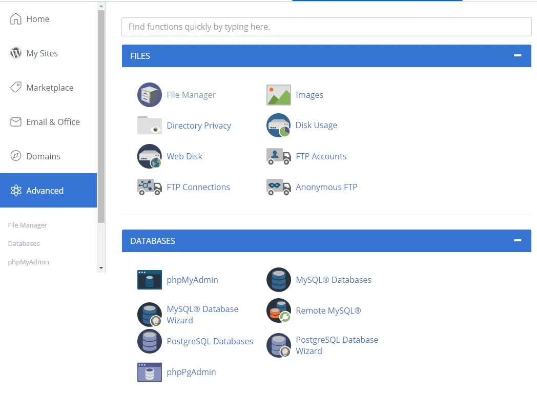
Task: Click the PostgreSQL Databases icon
Action: point(149,341)
